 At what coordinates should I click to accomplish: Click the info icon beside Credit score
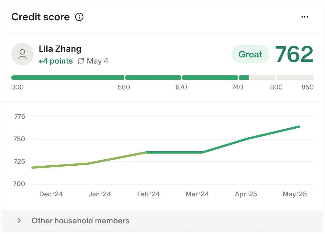pyautogui.click(x=79, y=17)
